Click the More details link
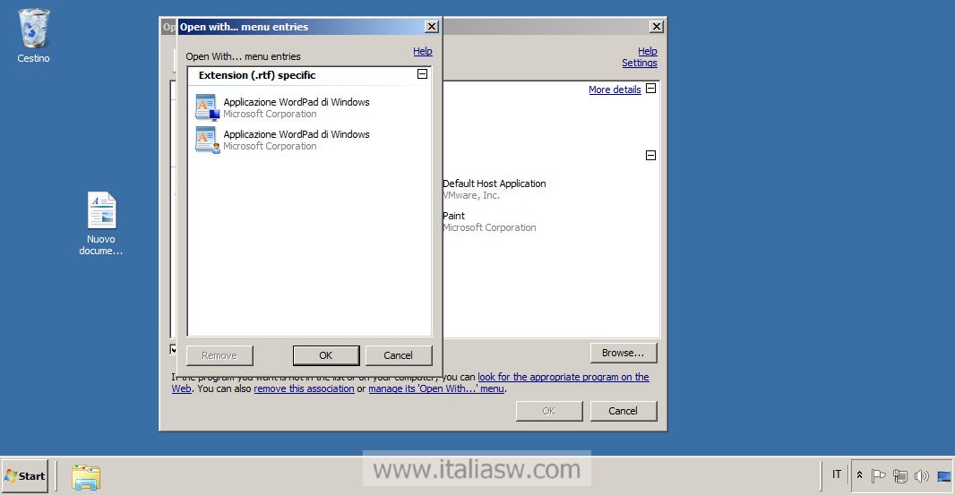The image size is (955, 495). point(615,90)
